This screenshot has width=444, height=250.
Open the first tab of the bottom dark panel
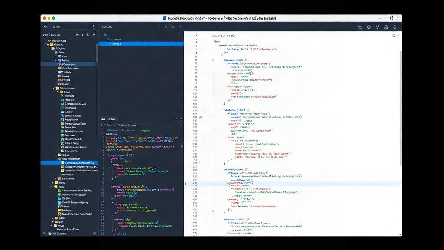(103, 119)
